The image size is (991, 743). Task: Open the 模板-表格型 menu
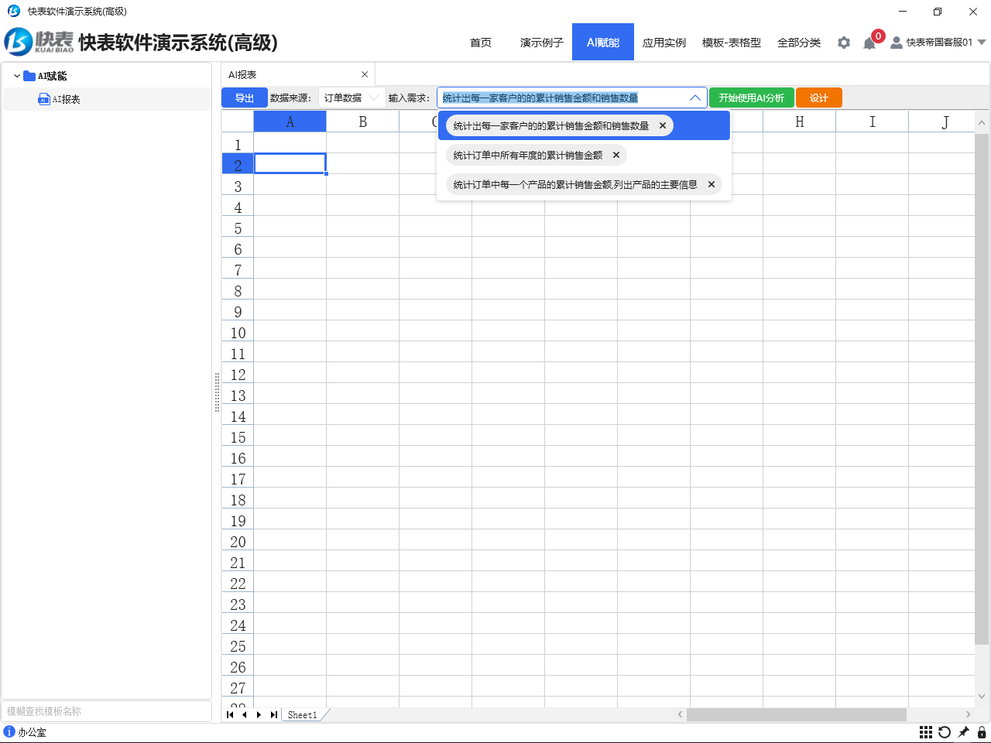click(x=732, y=43)
